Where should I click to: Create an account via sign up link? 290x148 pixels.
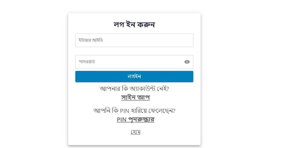click(x=135, y=98)
